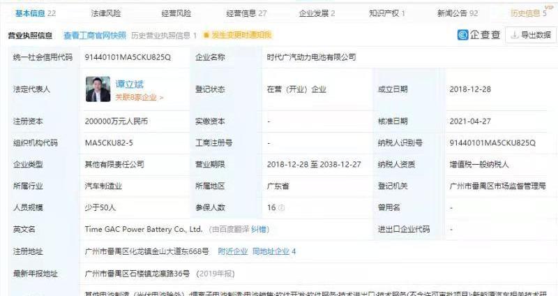Switch to the 法律风险 tab
The width and height of the screenshot is (558, 296).
[106, 13]
